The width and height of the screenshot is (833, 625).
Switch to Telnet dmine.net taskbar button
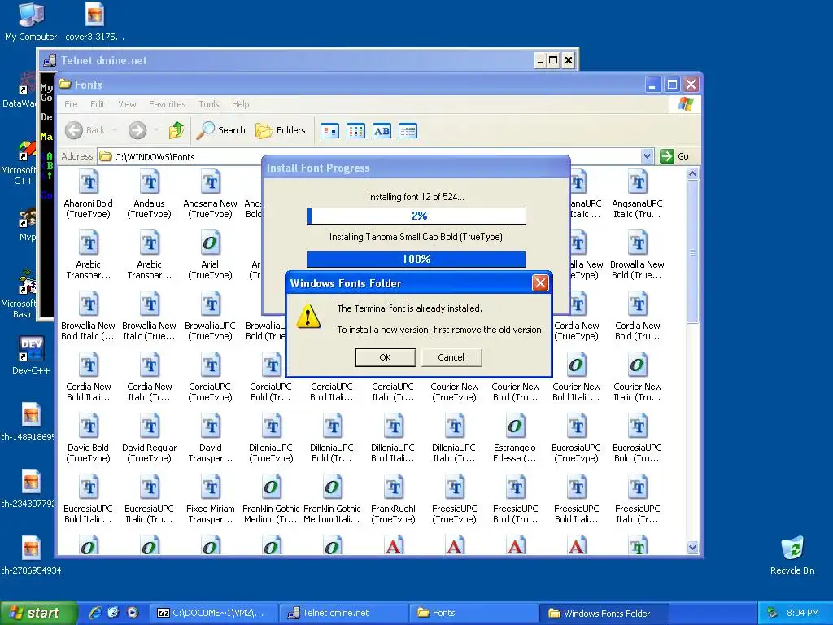342,613
